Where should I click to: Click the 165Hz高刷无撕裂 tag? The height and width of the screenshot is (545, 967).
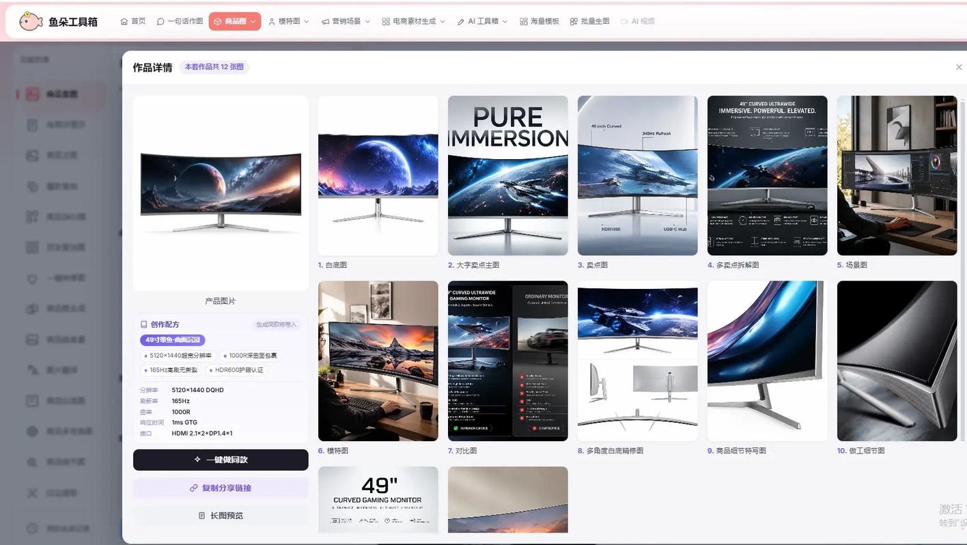click(x=171, y=370)
